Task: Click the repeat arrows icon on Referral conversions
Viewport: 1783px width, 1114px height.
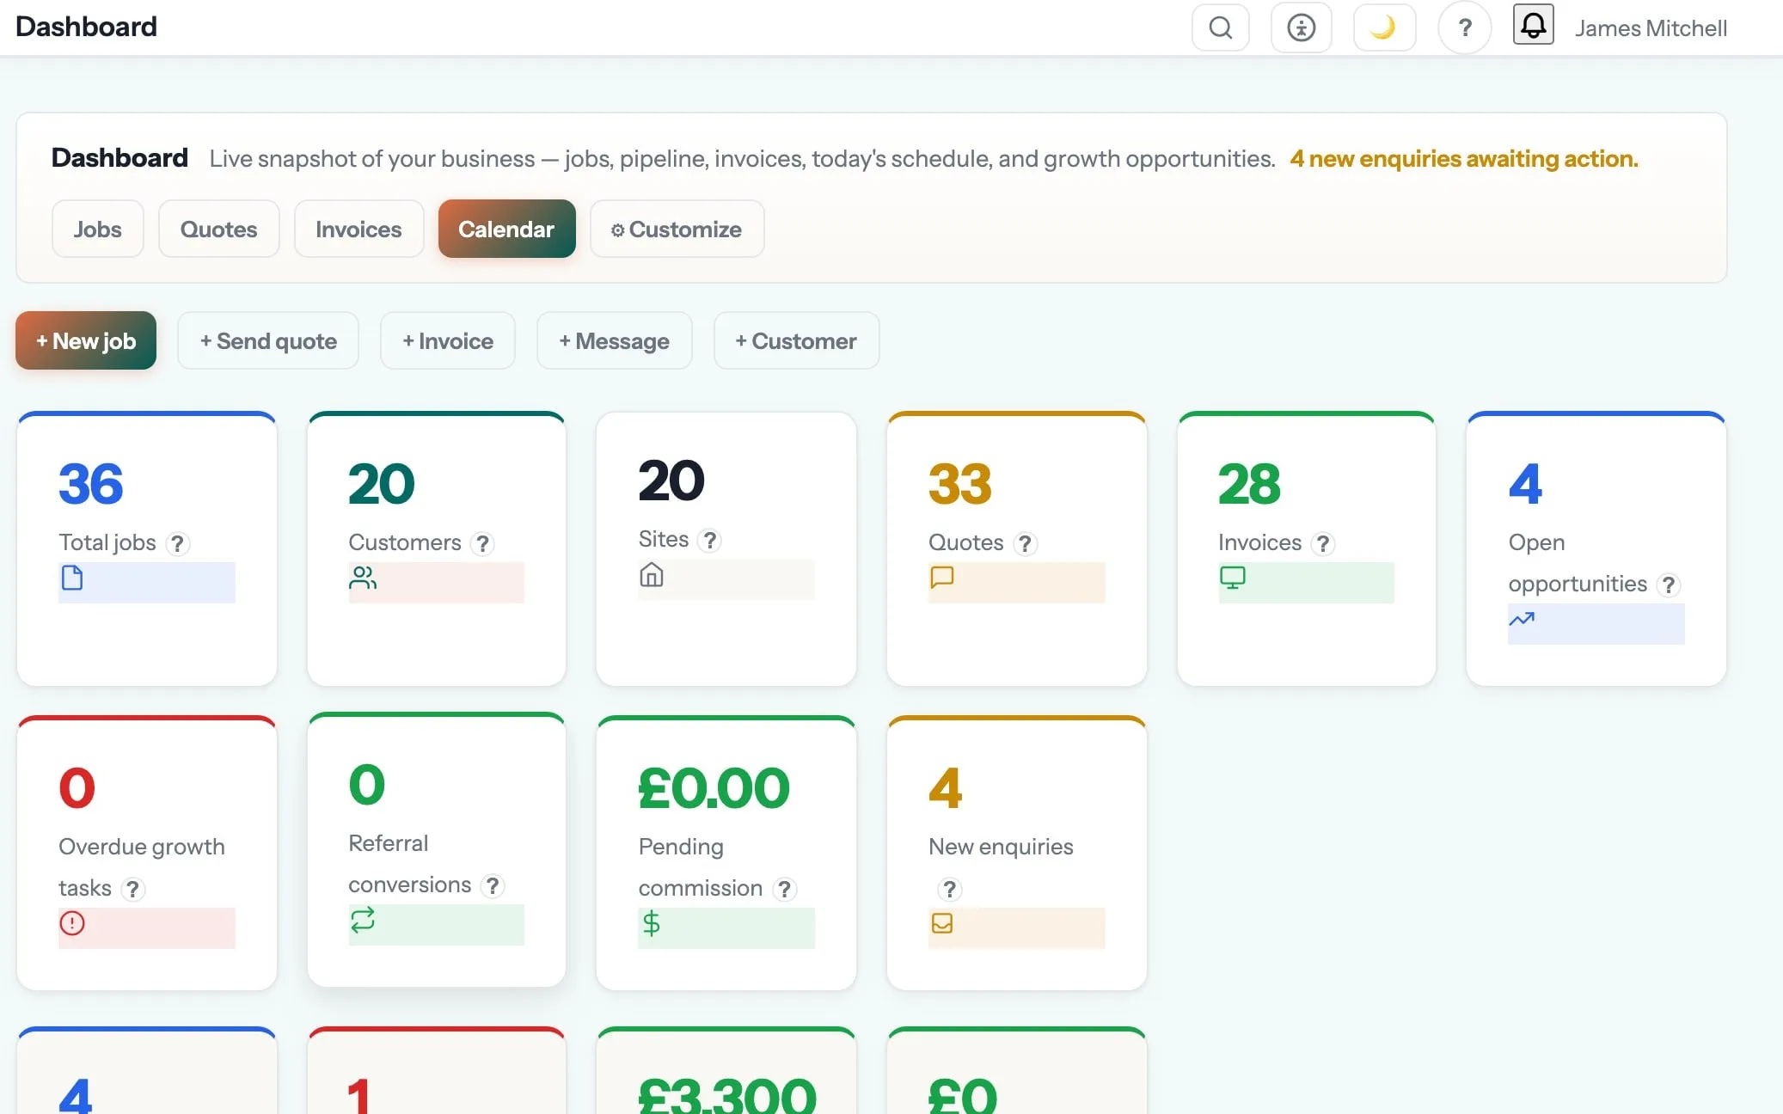Action: 362,920
